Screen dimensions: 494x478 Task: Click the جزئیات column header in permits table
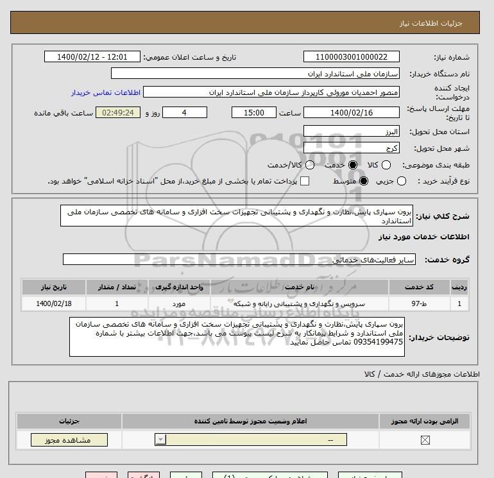69,421
